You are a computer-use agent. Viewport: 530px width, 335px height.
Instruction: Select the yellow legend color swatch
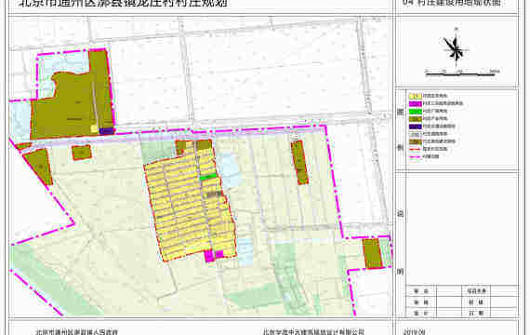click(415, 96)
